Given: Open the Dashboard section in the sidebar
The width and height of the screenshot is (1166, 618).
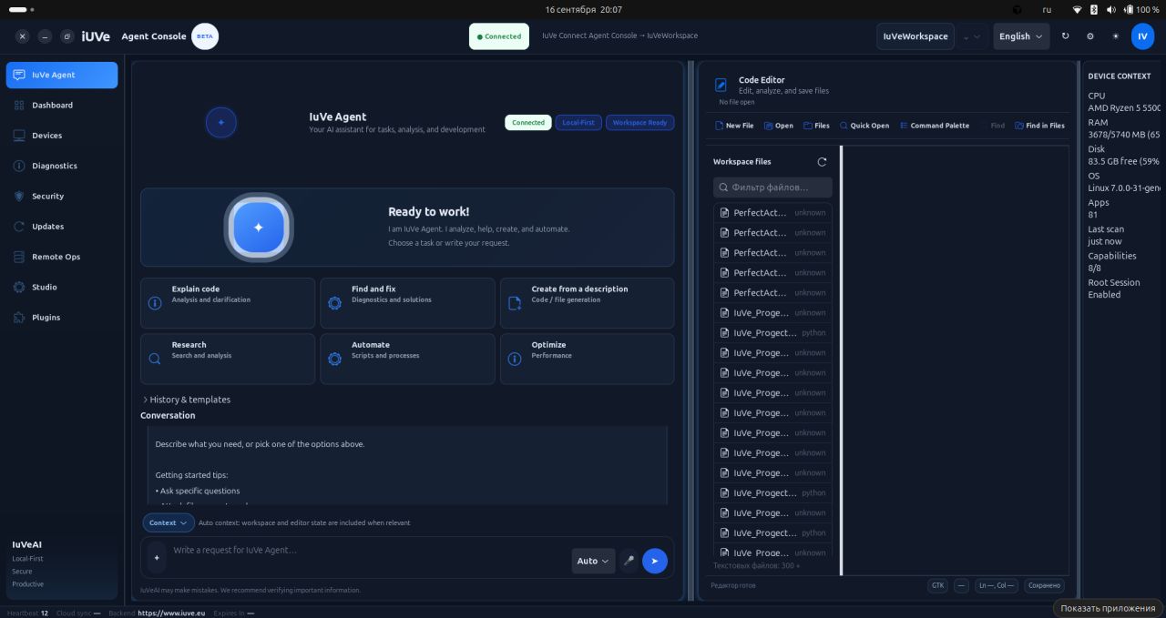Looking at the screenshot, I should click(x=62, y=106).
